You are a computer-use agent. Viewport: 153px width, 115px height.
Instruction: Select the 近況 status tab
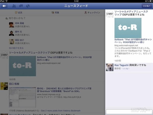19,13
